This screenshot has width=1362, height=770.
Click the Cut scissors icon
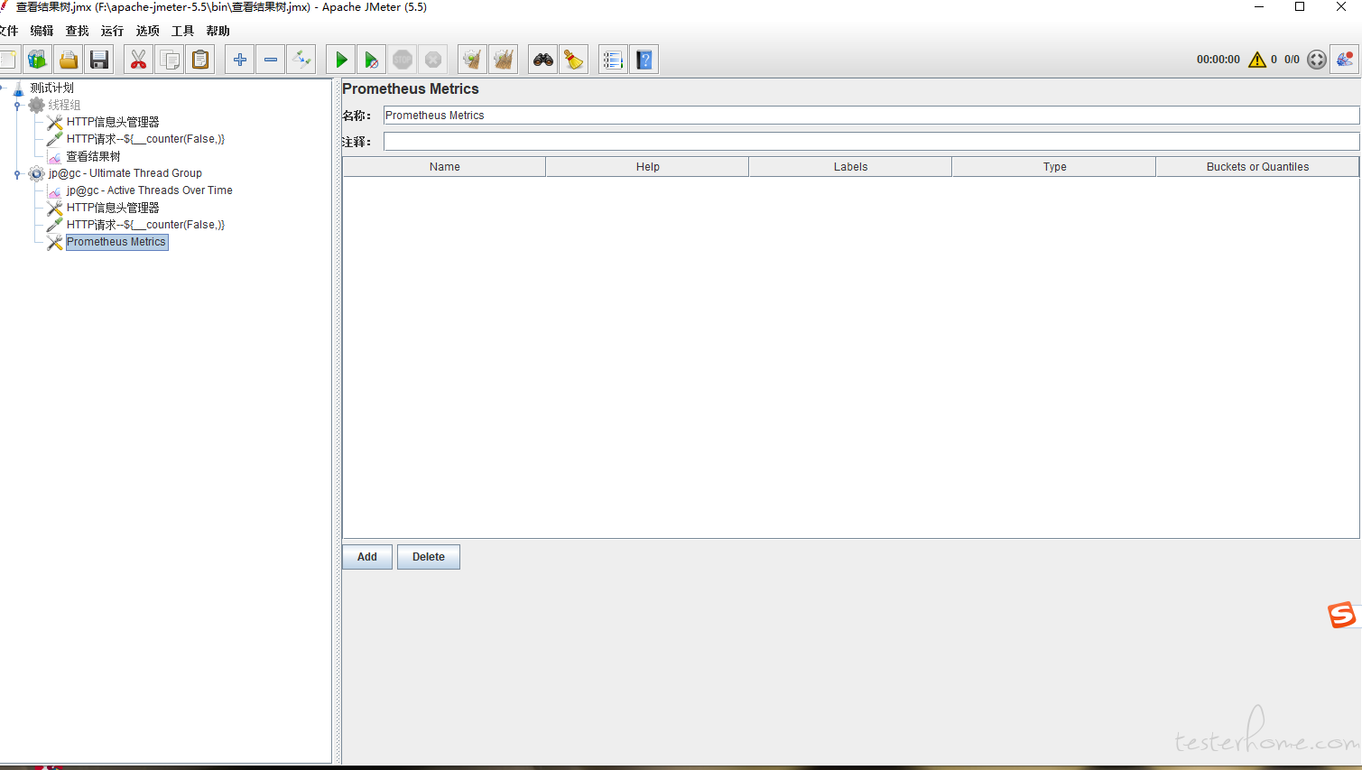click(138, 60)
